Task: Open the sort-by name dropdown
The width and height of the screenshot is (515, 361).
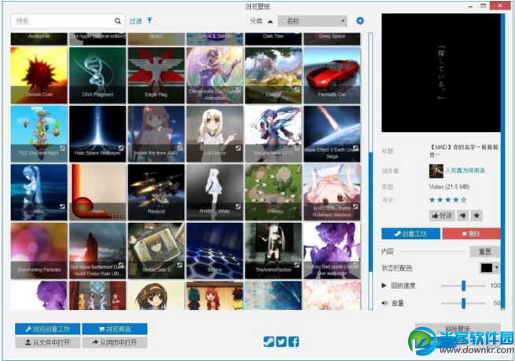Action: 312,21
